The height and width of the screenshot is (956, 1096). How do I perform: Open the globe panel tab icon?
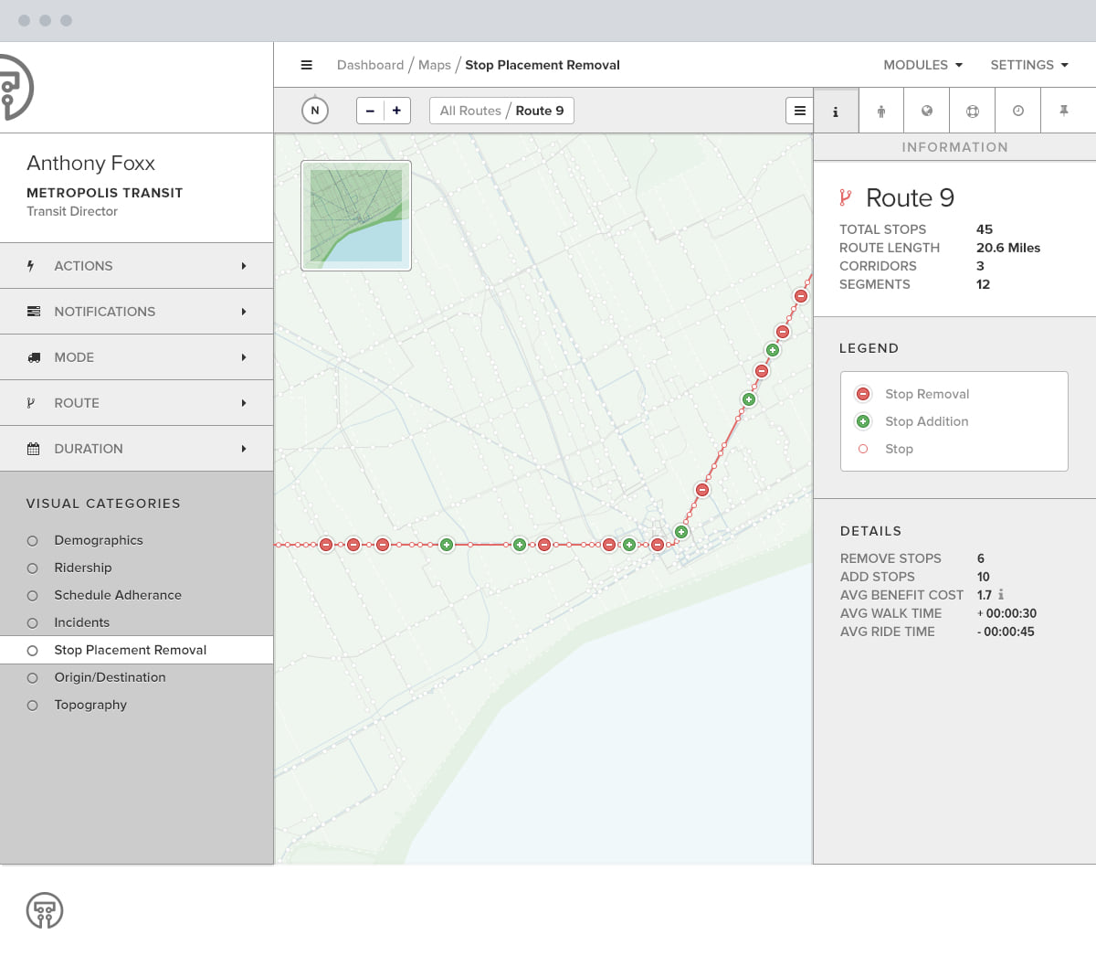point(927,111)
